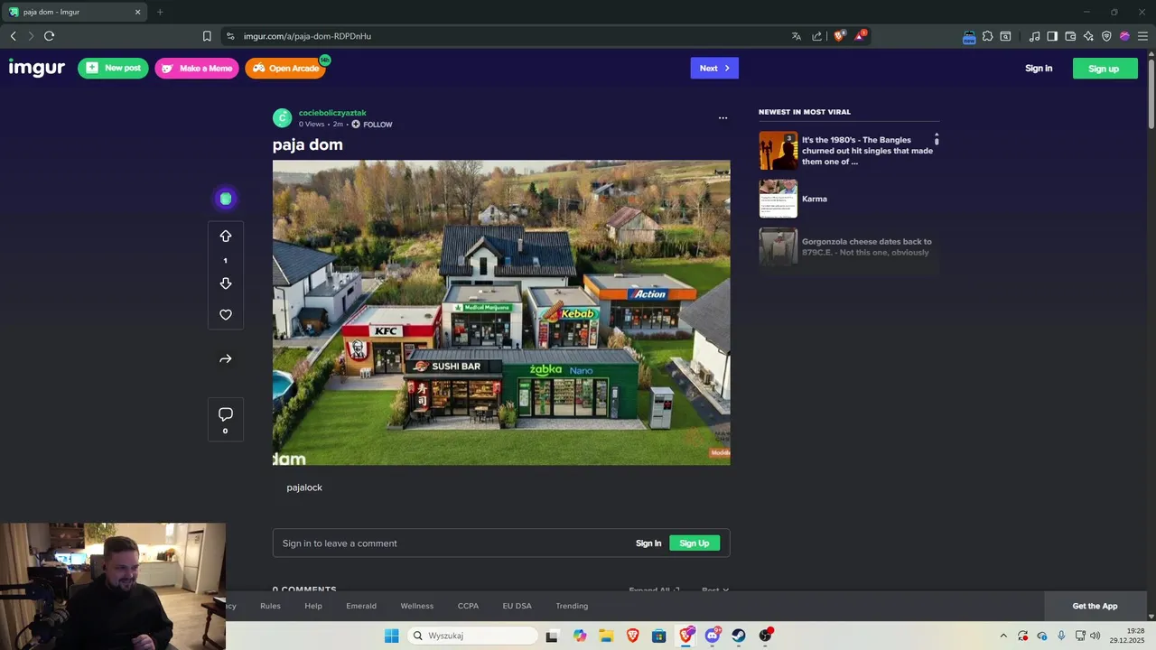Image resolution: width=1156 pixels, height=650 pixels.
Task: Click the Imgur logo
Action: (37, 68)
